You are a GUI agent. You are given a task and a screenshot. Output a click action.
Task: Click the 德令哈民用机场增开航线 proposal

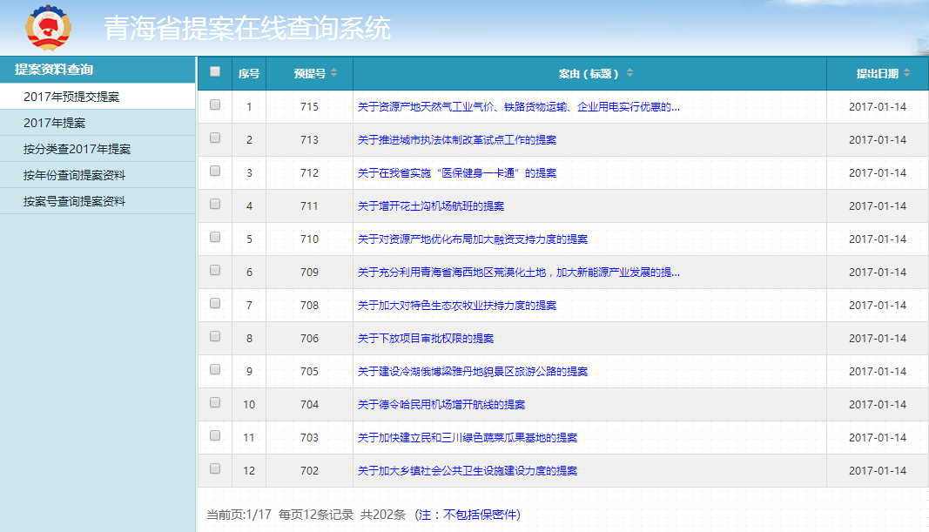point(441,404)
